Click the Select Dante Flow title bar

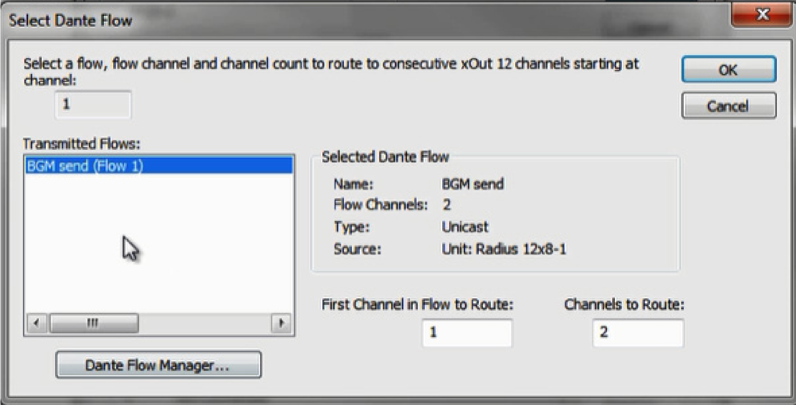328,20
